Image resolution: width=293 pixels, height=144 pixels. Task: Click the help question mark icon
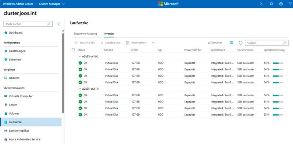290,4
